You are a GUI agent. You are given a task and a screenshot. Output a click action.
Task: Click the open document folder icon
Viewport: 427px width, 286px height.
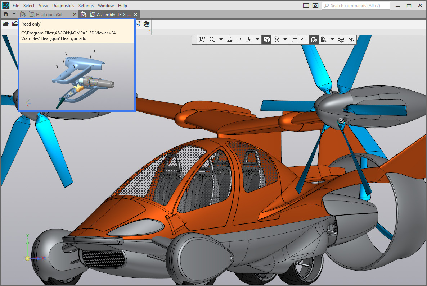pos(6,24)
